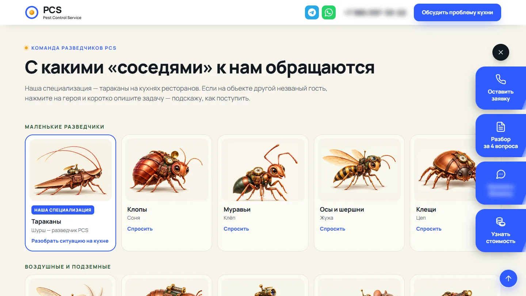
Task: Click the 'Команда разведчиков PCS' label
Action: click(x=74, y=48)
